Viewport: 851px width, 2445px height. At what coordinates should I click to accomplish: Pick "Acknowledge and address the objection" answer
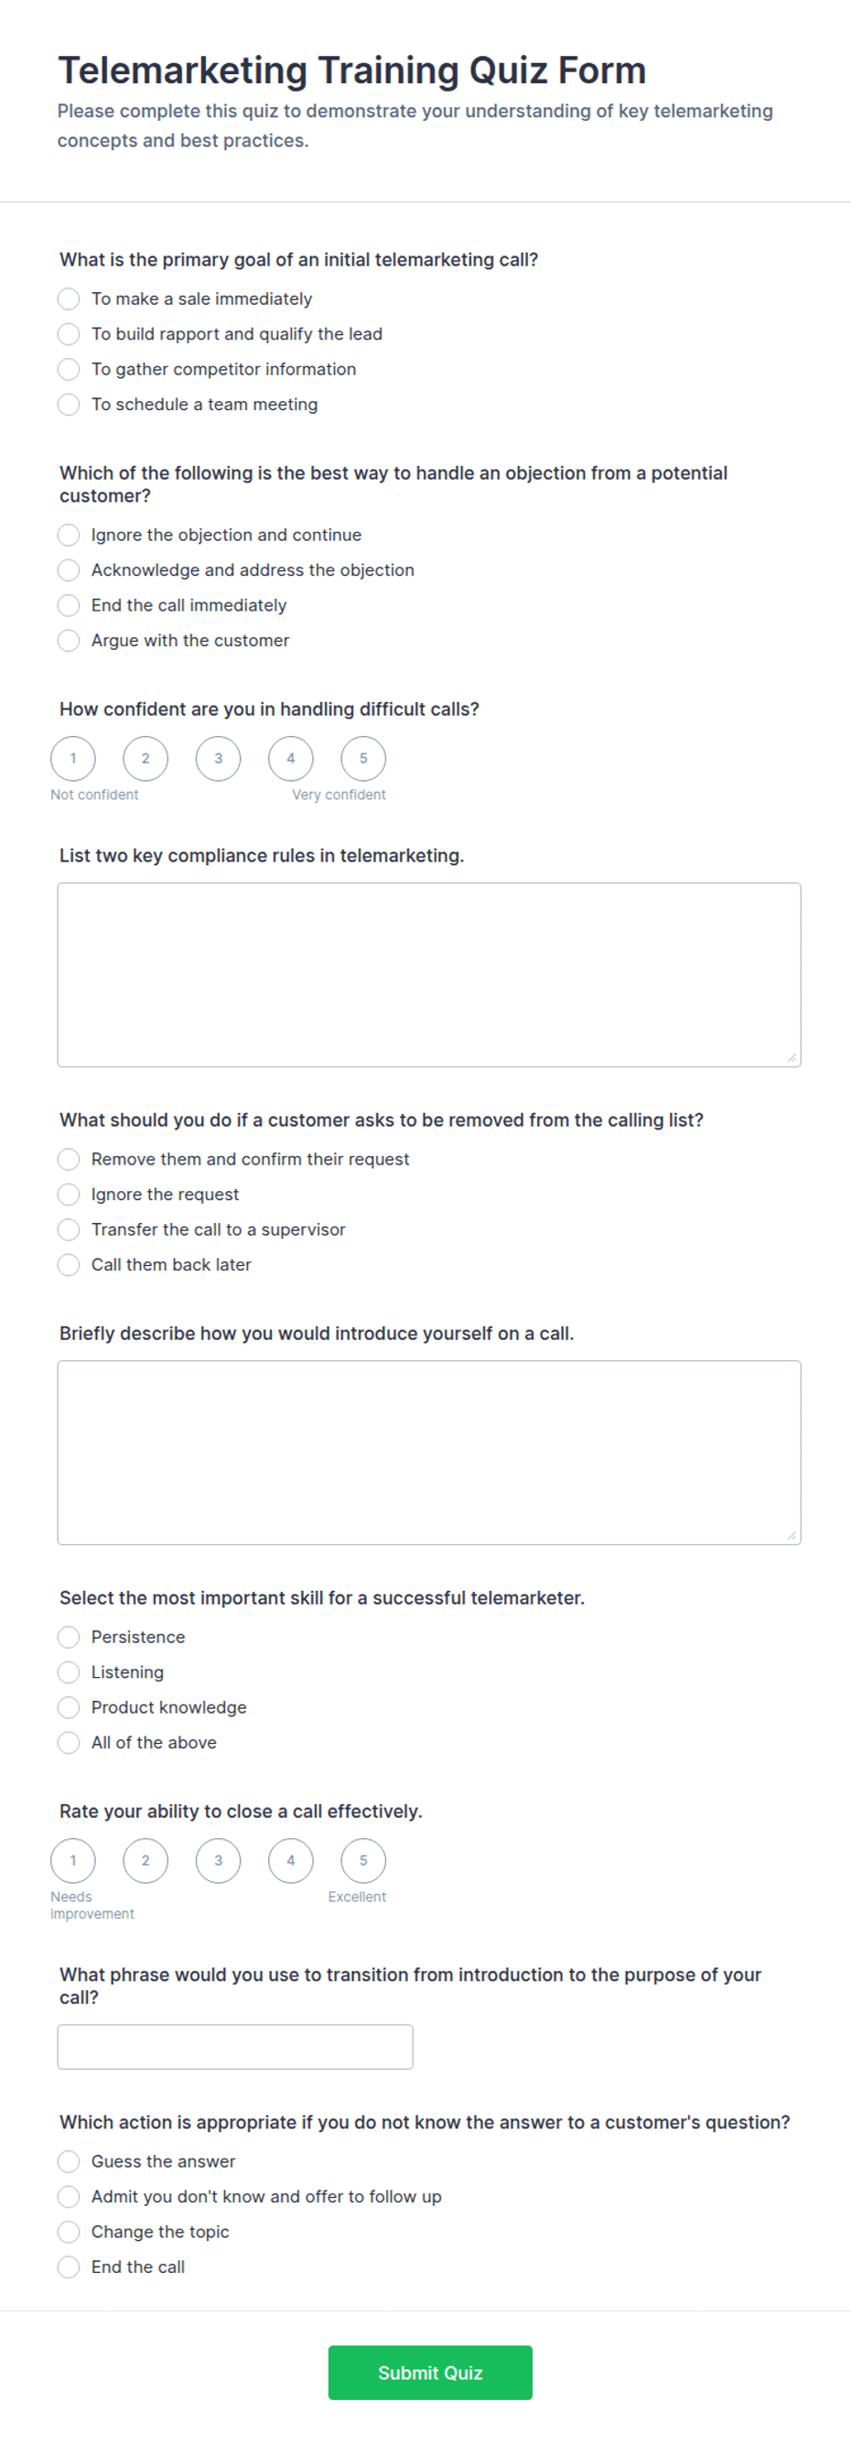69,570
